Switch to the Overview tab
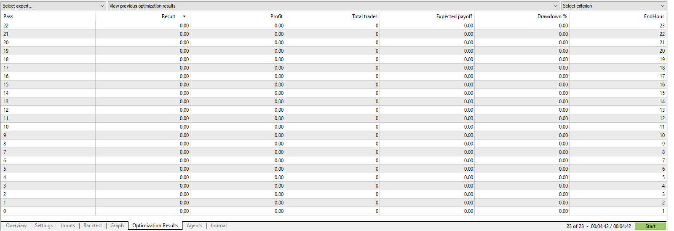Viewport: 674px width, 231px height. [x=16, y=226]
